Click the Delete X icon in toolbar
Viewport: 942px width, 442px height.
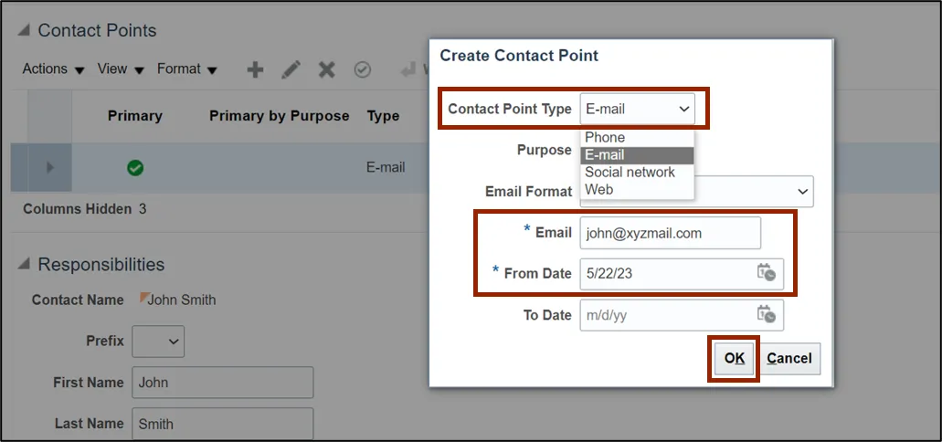326,69
